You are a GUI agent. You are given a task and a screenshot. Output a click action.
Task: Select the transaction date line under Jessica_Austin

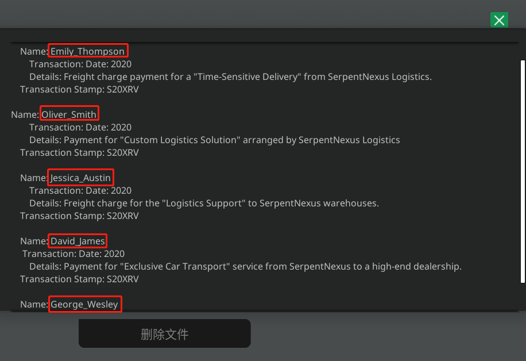point(80,190)
